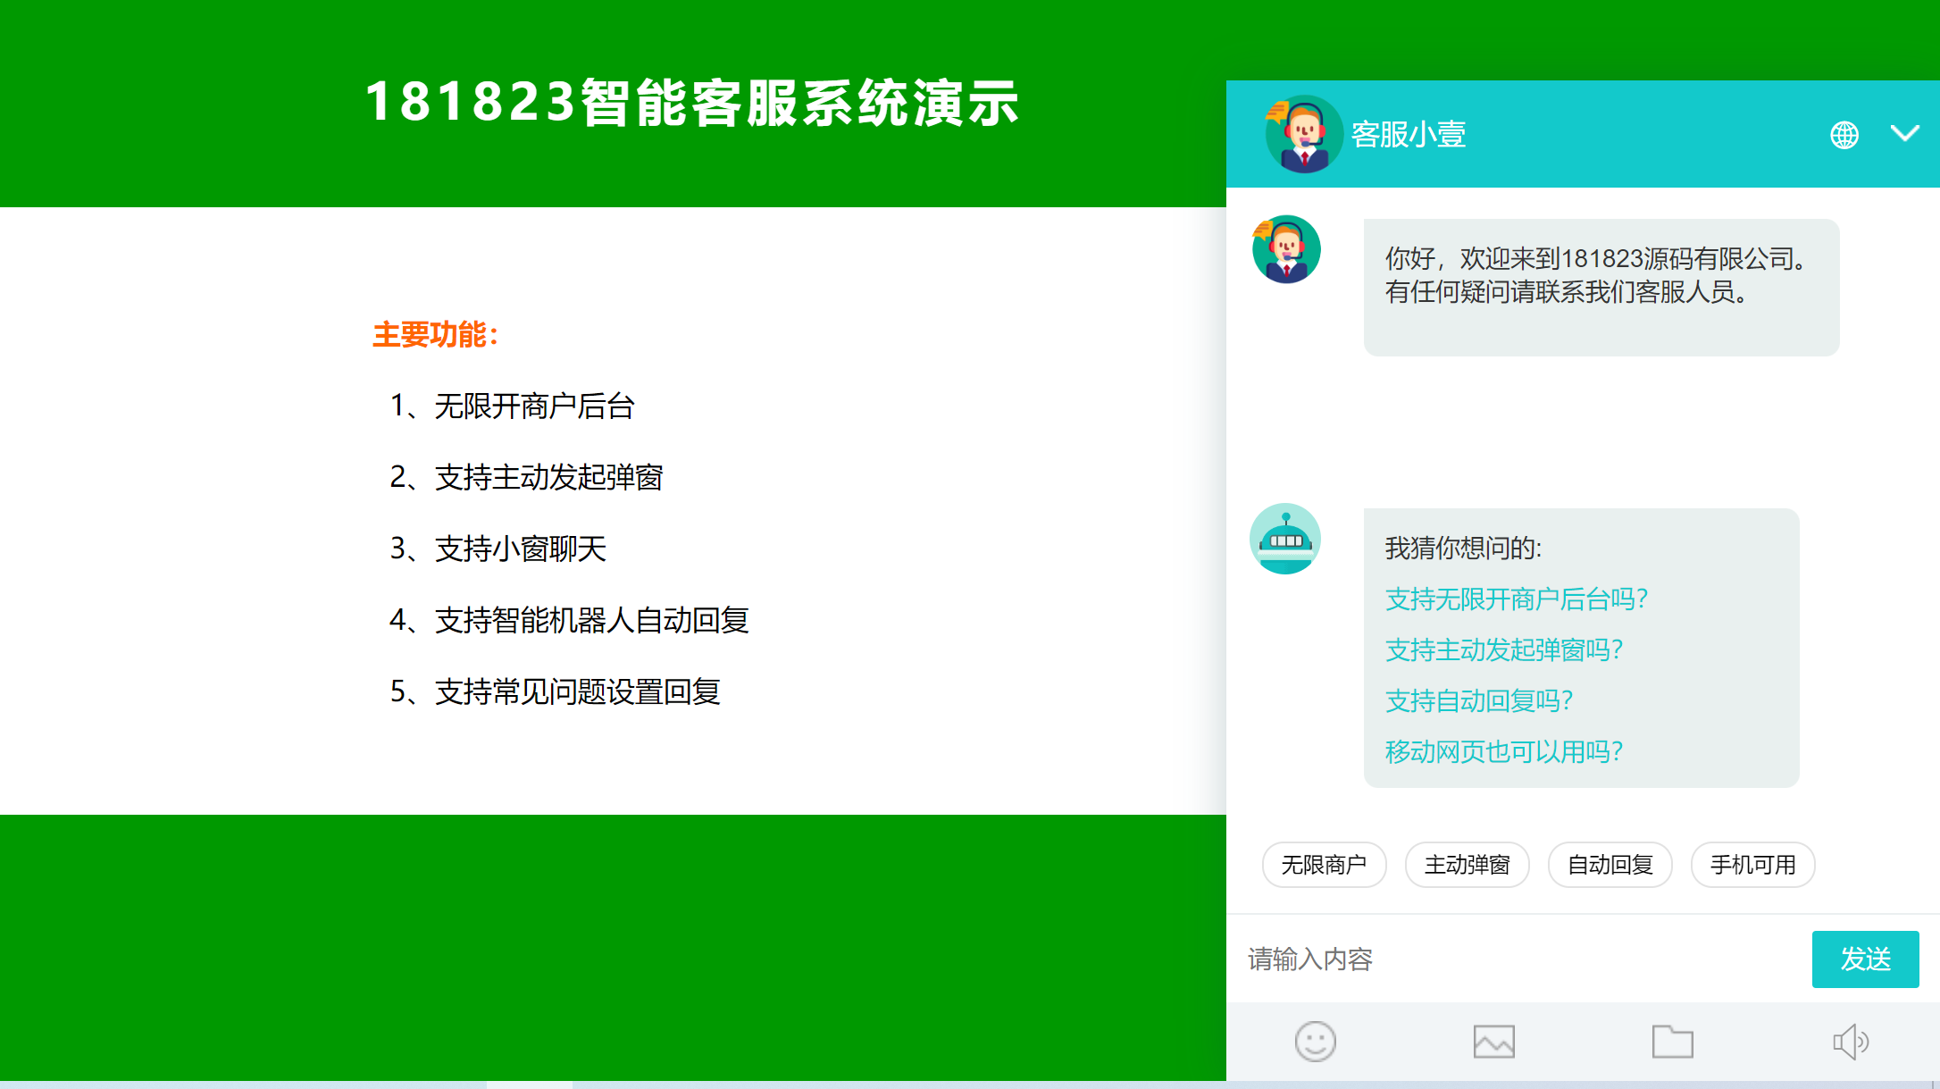Select the 自动回复 quick reply chip

[x=1610, y=865]
